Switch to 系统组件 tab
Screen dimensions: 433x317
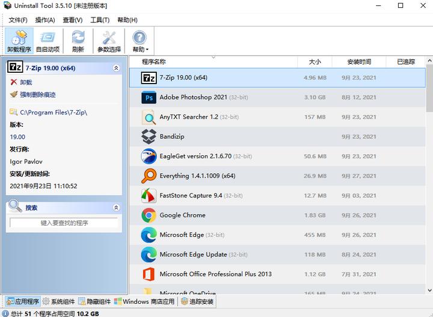[x=58, y=301]
